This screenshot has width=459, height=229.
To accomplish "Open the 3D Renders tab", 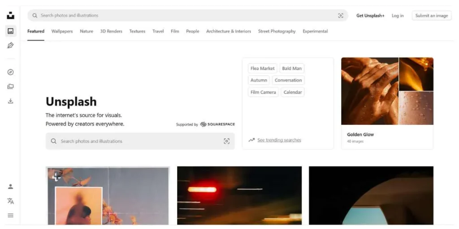I will coord(111,31).
